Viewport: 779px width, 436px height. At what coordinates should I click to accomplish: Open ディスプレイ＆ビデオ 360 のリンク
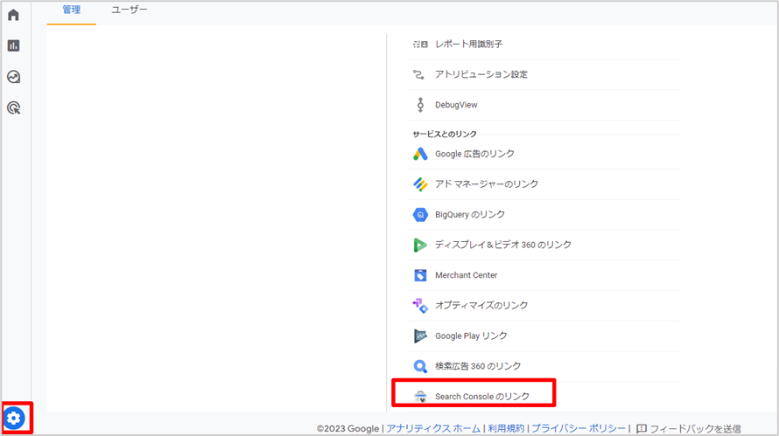pos(503,245)
